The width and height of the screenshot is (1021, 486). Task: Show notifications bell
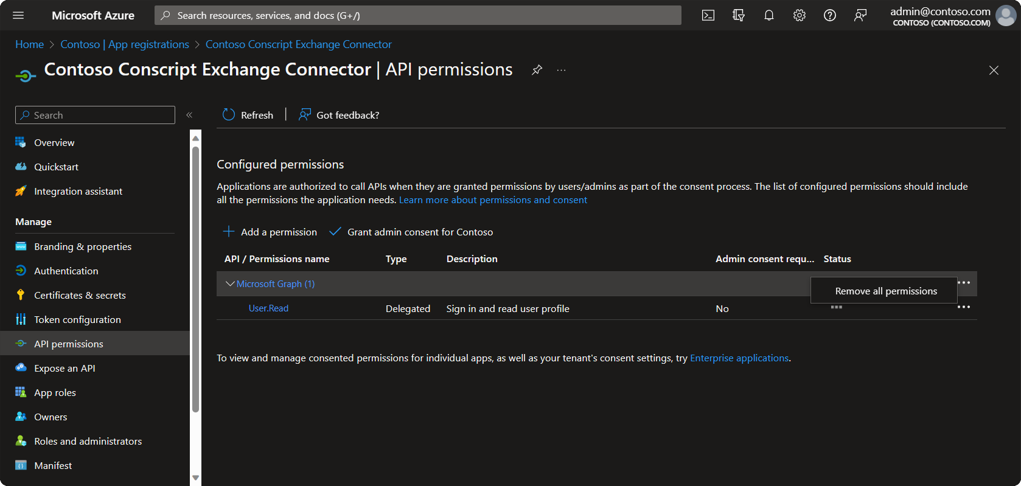tap(769, 15)
